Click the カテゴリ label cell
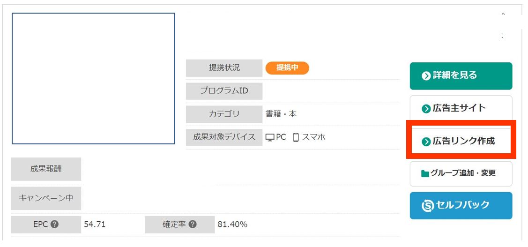Screen dimensions: 528x247 click(224, 114)
